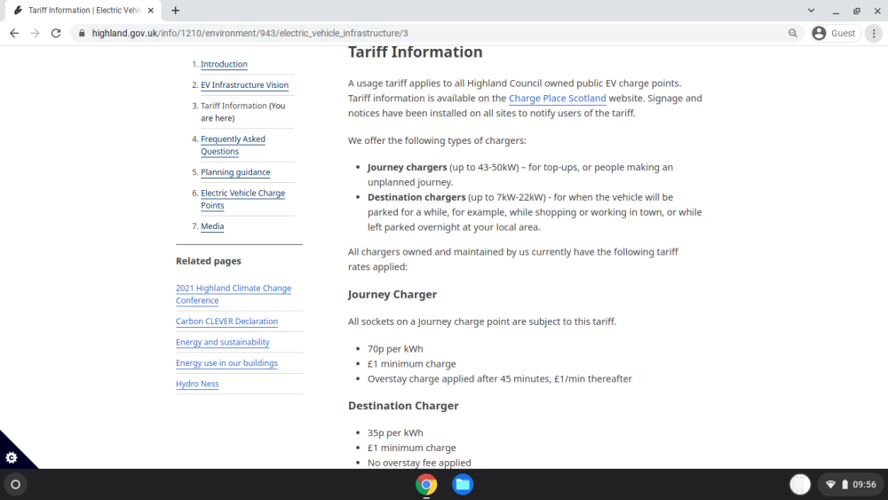Expand the tab search dropdown arrow
This screenshot has width=888, height=500.
[x=811, y=10]
